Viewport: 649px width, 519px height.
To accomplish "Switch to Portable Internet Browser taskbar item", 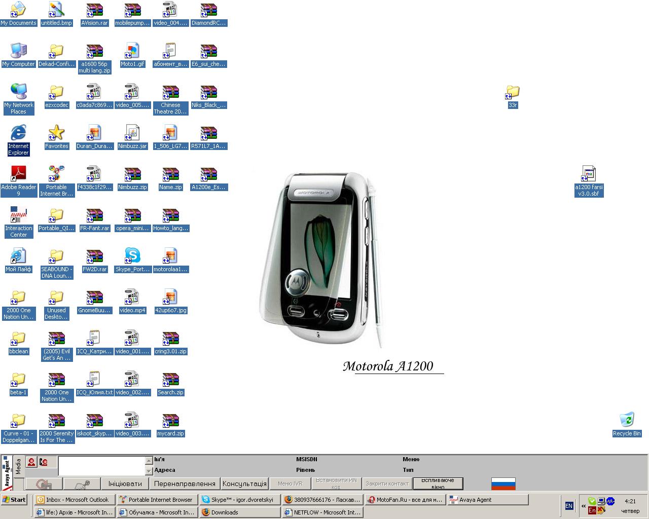I will click(157, 500).
